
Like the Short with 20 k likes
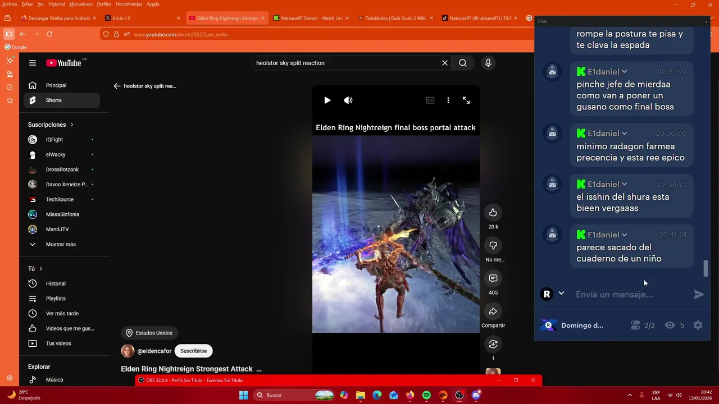point(493,212)
